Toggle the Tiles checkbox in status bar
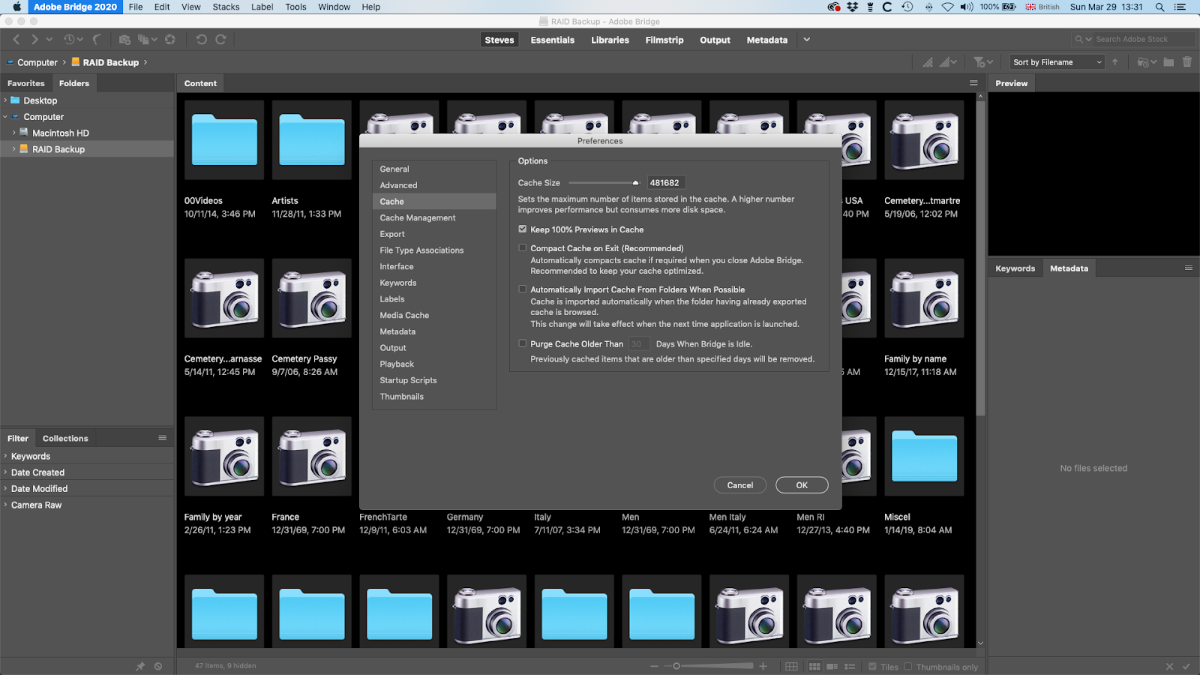The height and width of the screenshot is (675, 1200). click(x=872, y=667)
